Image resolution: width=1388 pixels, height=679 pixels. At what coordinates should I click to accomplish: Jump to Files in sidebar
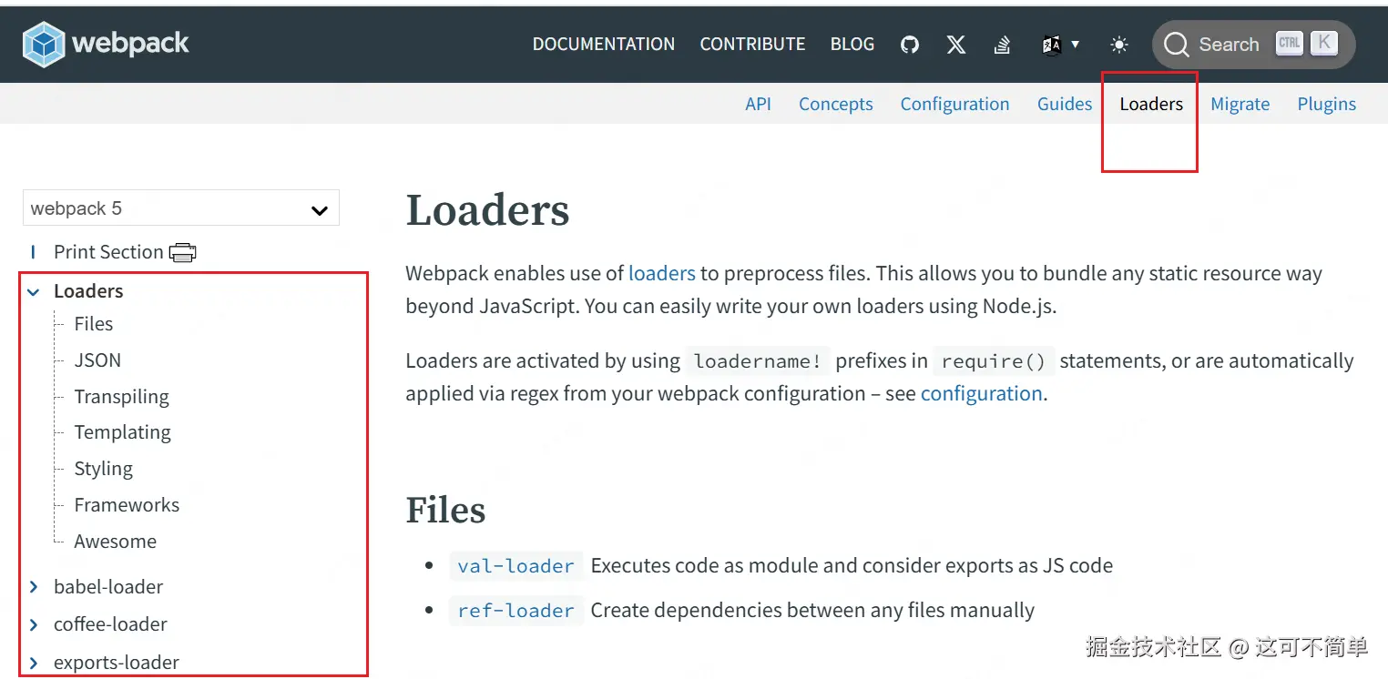pyautogui.click(x=94, y=324)
